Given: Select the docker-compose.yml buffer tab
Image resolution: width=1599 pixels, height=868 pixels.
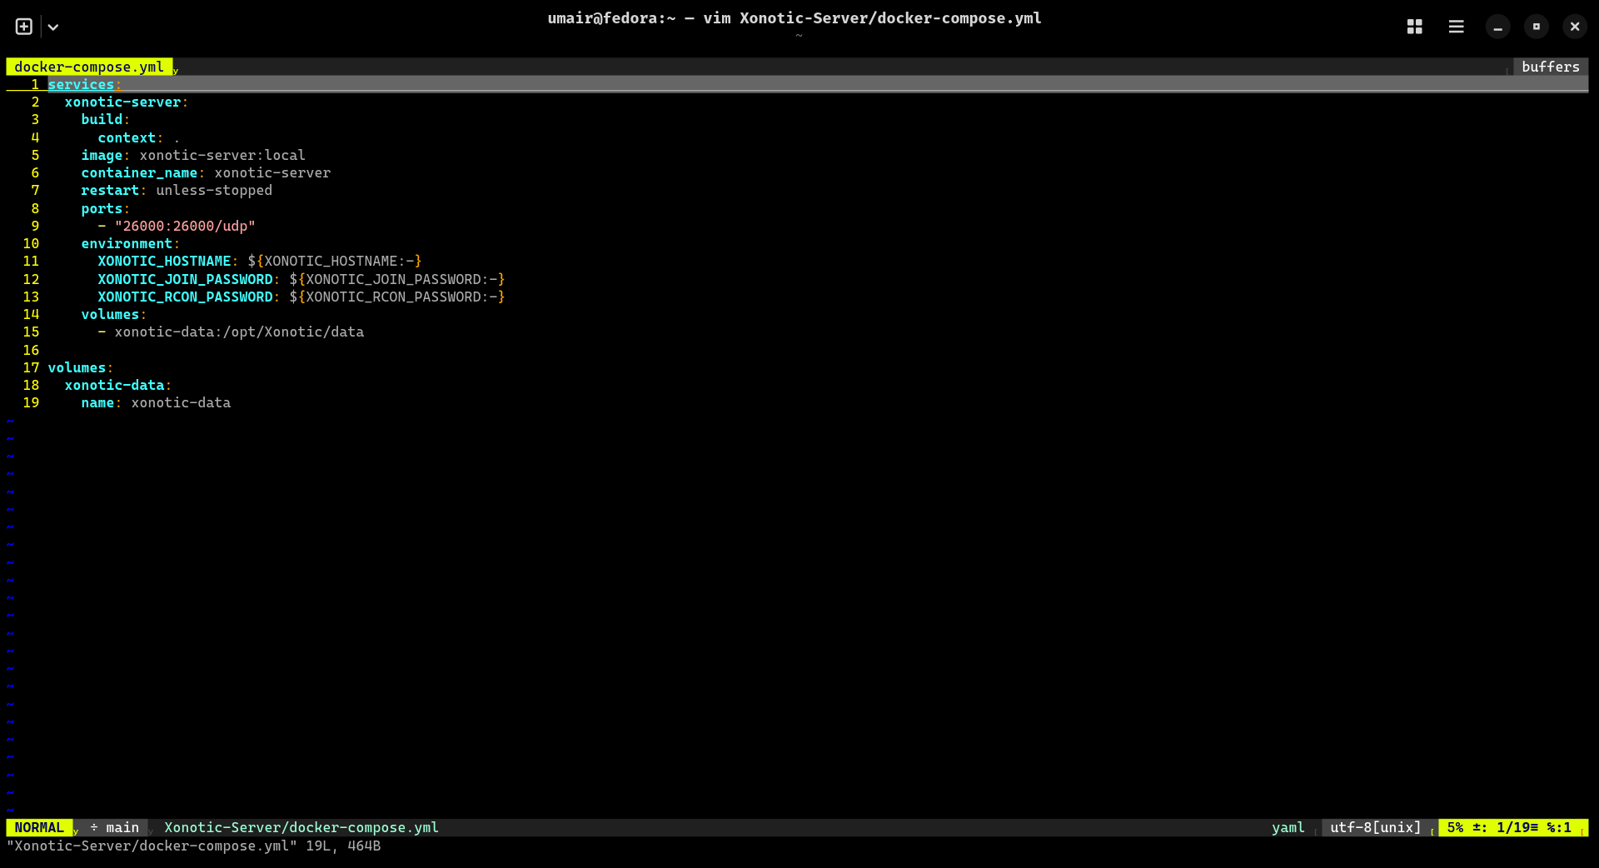Looking at the screenshot, I should click(x=89, y=67).
